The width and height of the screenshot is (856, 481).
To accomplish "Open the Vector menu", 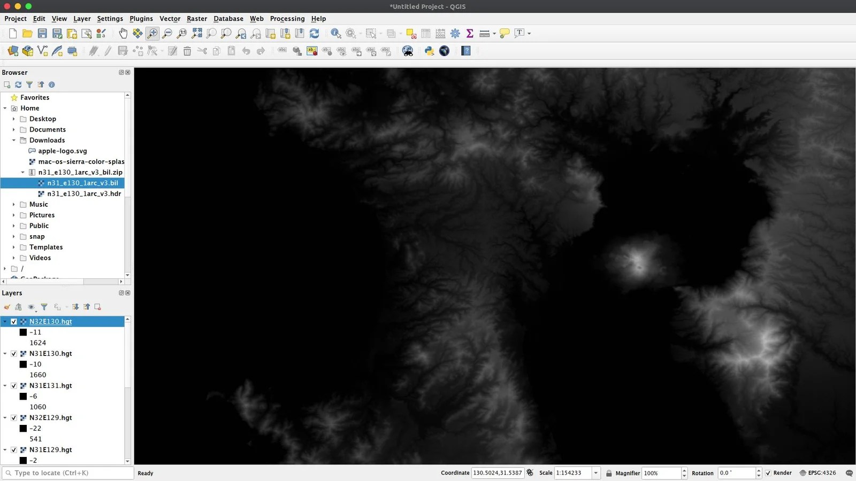I will (x=170, y=19).
